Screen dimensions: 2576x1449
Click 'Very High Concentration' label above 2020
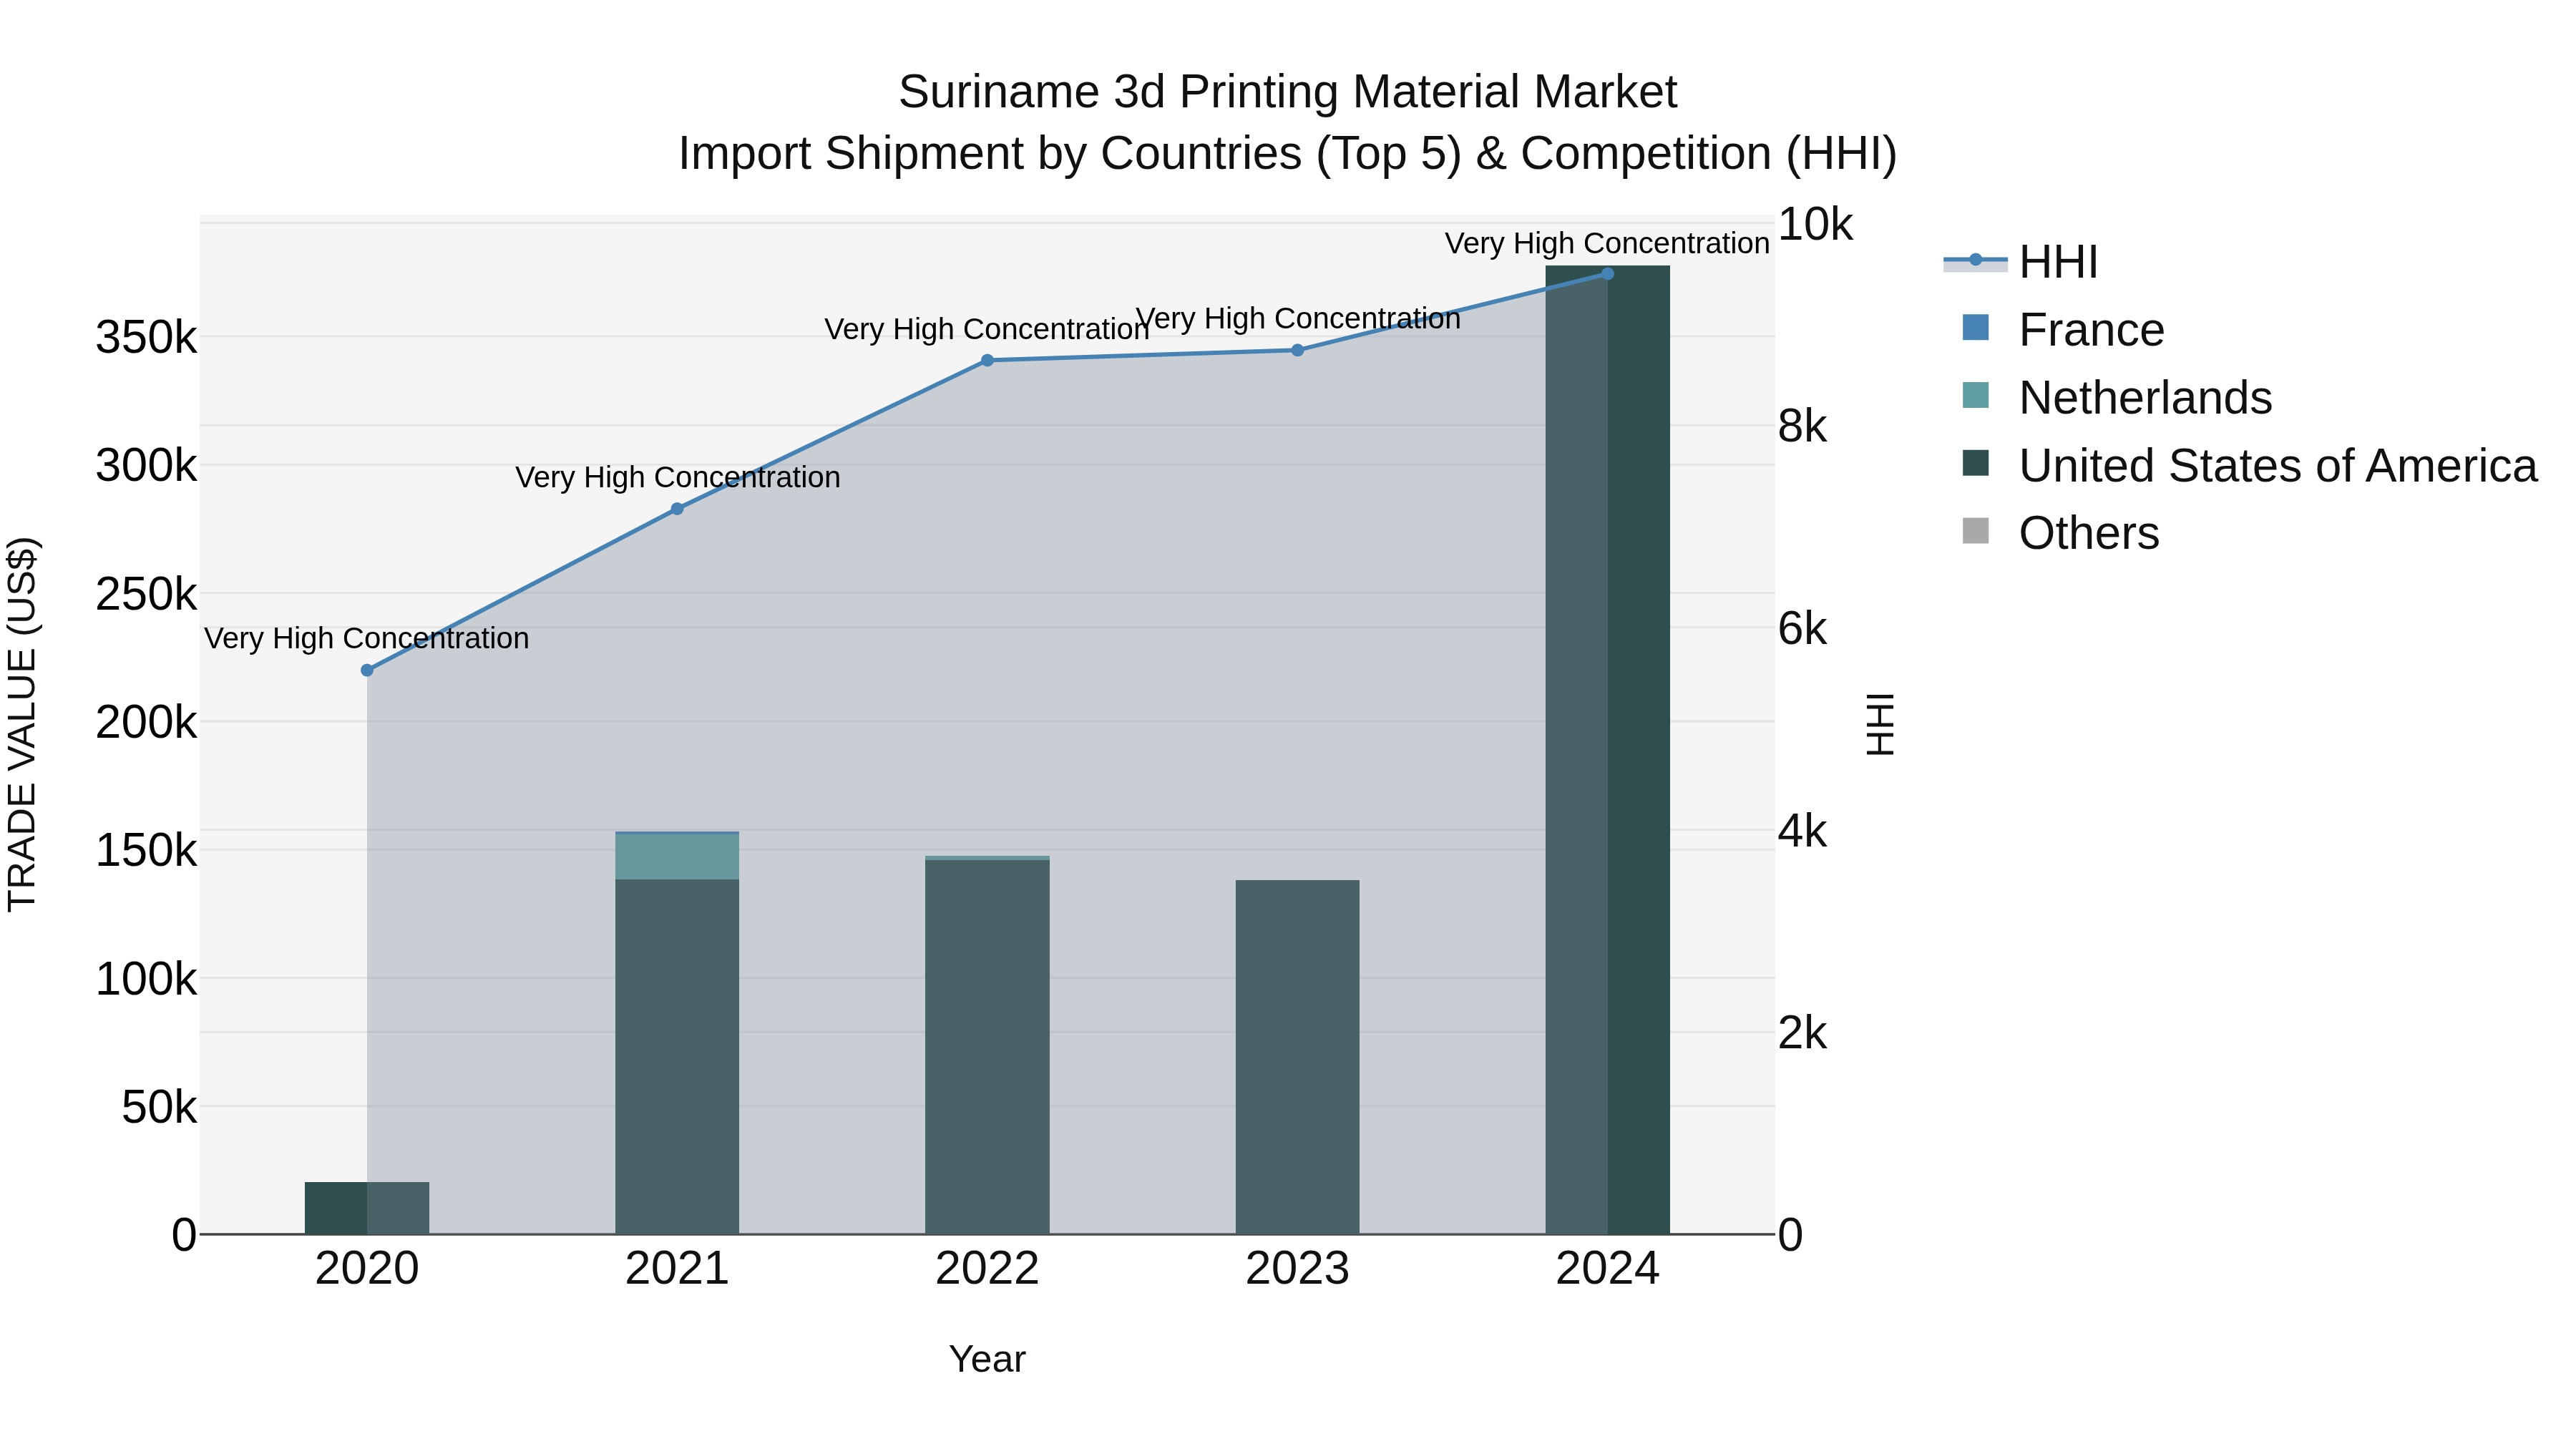(x=367, y=638)
